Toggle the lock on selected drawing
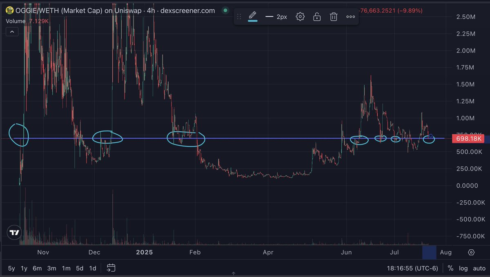Image resolution: width=490 pixels, height=277 pixels. [316, 17]
